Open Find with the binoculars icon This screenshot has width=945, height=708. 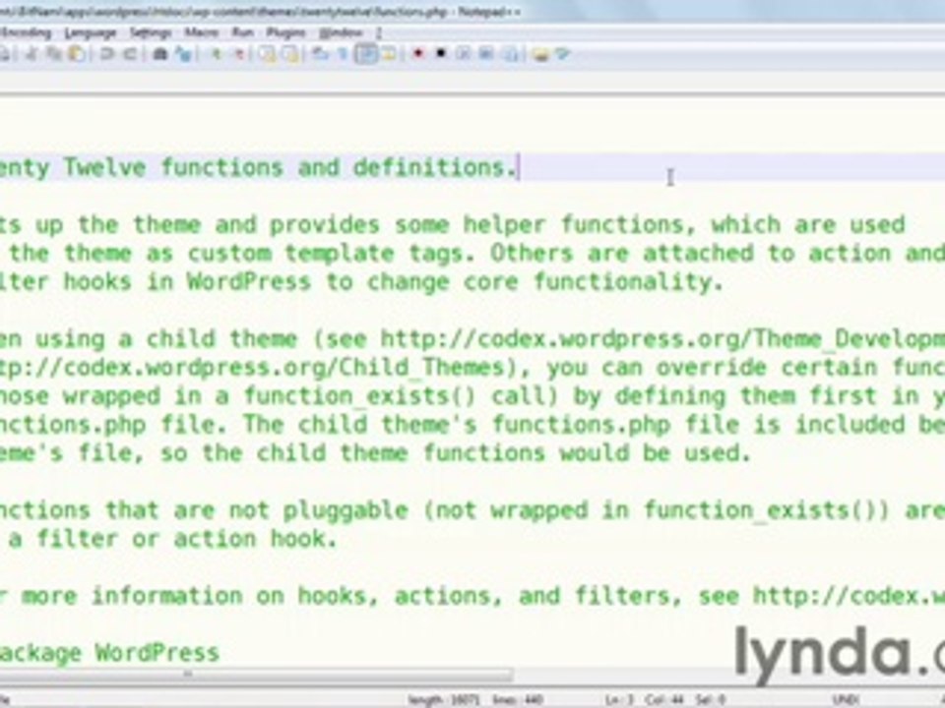(159, 54)
